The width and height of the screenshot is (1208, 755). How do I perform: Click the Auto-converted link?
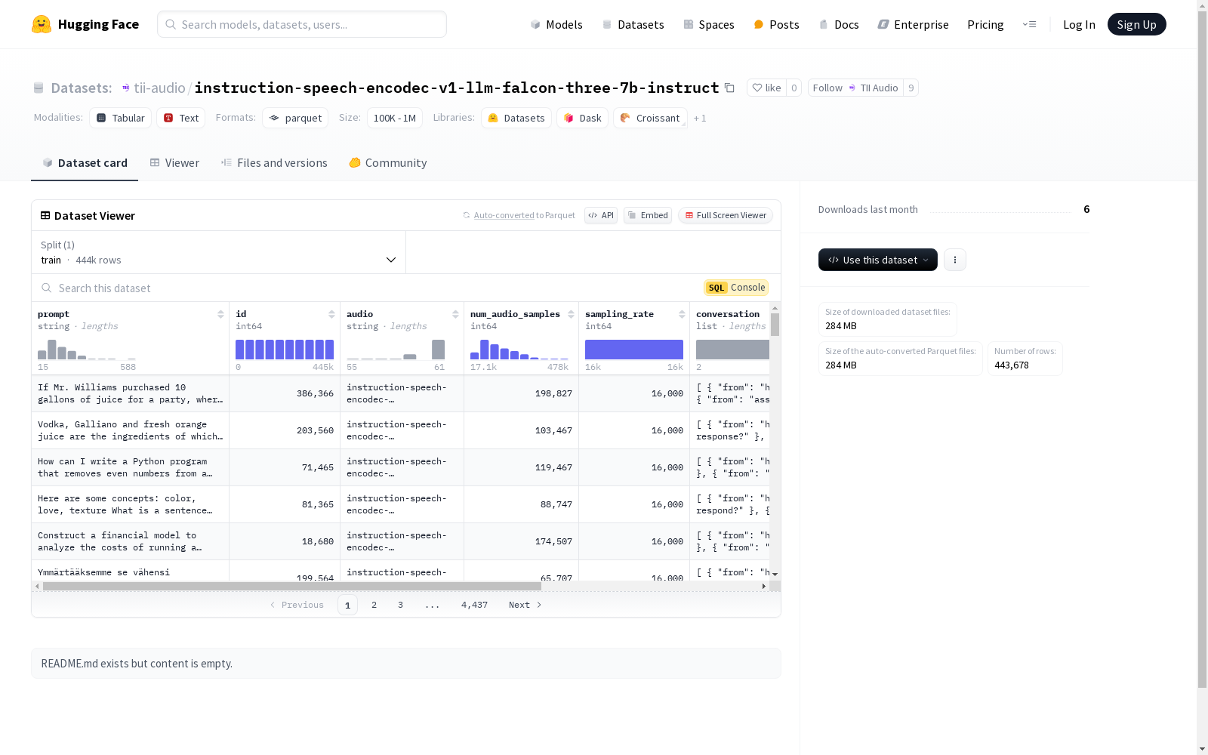[504, 215]
